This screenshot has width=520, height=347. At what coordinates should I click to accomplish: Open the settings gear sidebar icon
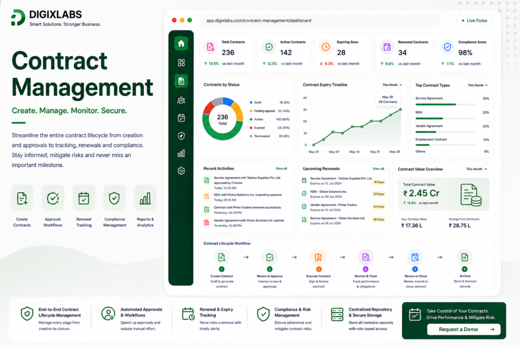(181, 171)
